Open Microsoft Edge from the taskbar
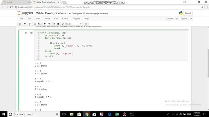 point(109,114)
